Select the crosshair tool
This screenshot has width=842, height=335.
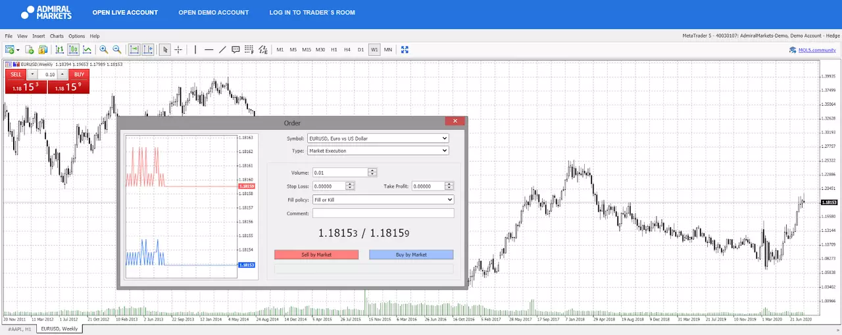click(178, 49)
